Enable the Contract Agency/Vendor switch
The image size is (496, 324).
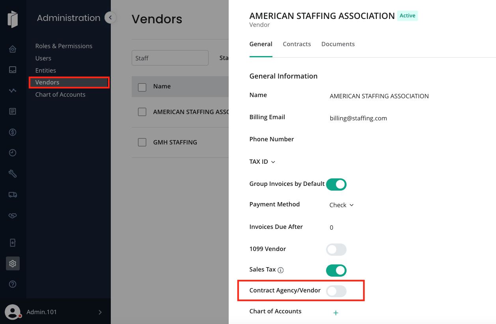pos(336,291)
